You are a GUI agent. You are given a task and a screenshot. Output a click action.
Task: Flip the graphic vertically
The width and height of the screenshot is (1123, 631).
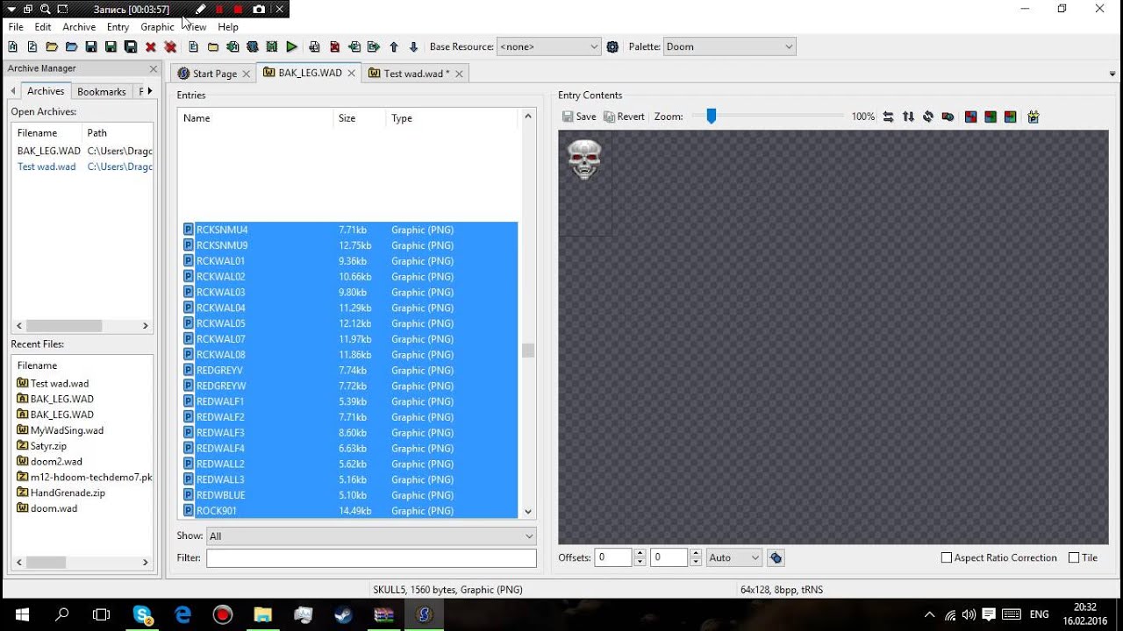coord(908,117)
